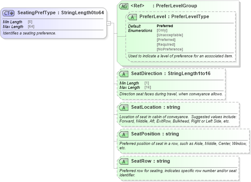This screenshot has height=182, width=251.
Task: Click the AG attribute group icon
Action: pos(124,6)
